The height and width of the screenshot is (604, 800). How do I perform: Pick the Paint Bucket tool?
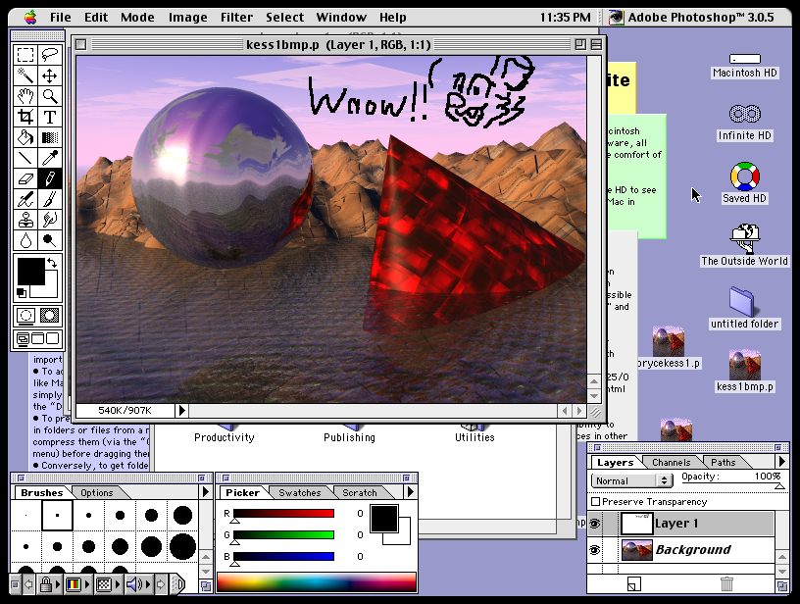click(25, 137)
